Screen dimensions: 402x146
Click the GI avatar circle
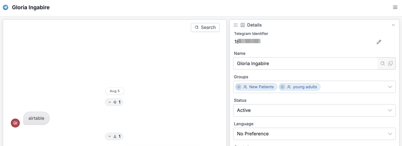[15, 123]
